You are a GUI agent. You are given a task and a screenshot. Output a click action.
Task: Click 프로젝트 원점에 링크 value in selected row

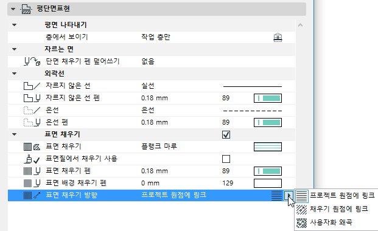tap(174, 195)
